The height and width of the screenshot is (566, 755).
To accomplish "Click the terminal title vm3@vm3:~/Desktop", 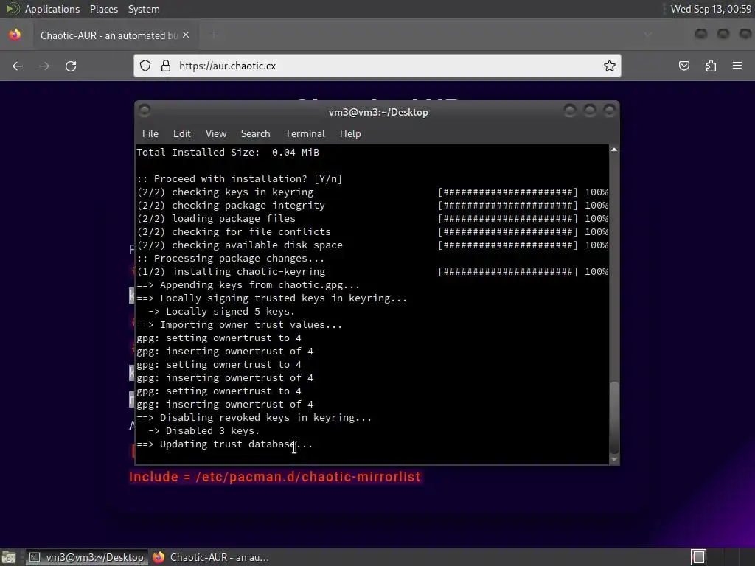I will click(x=378, y=112).
